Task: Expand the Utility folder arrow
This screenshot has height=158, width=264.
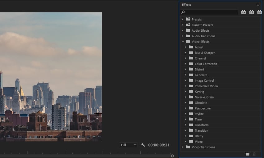Action: [x=185, y=136]
